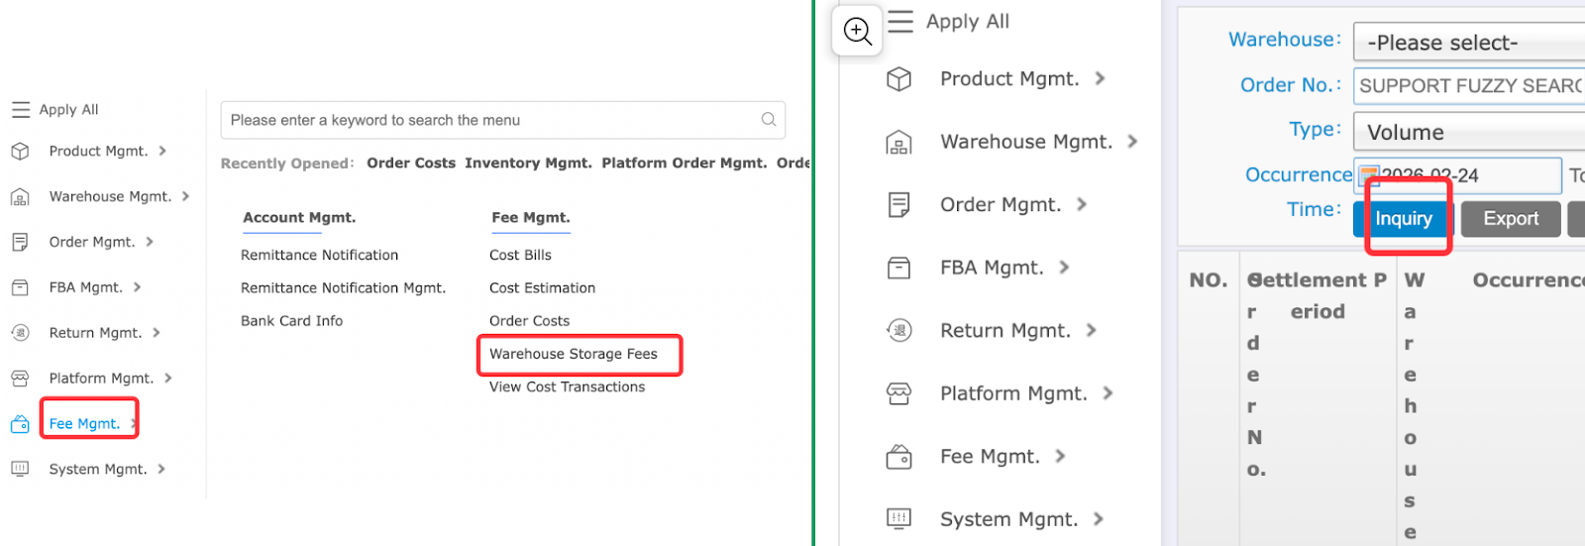This screenshot has height=546, width=1585.
Task: Click the Product Mgmt. cube icon in the right panel
Action: coord(898,79)
